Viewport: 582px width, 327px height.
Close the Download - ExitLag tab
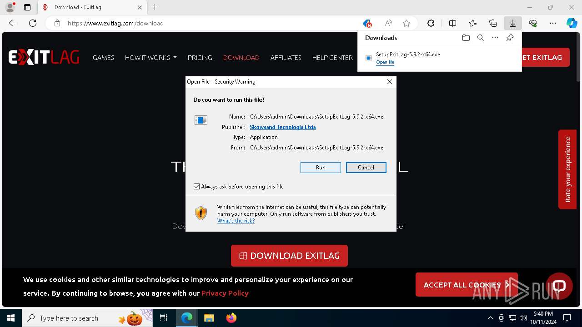(140, 7)
